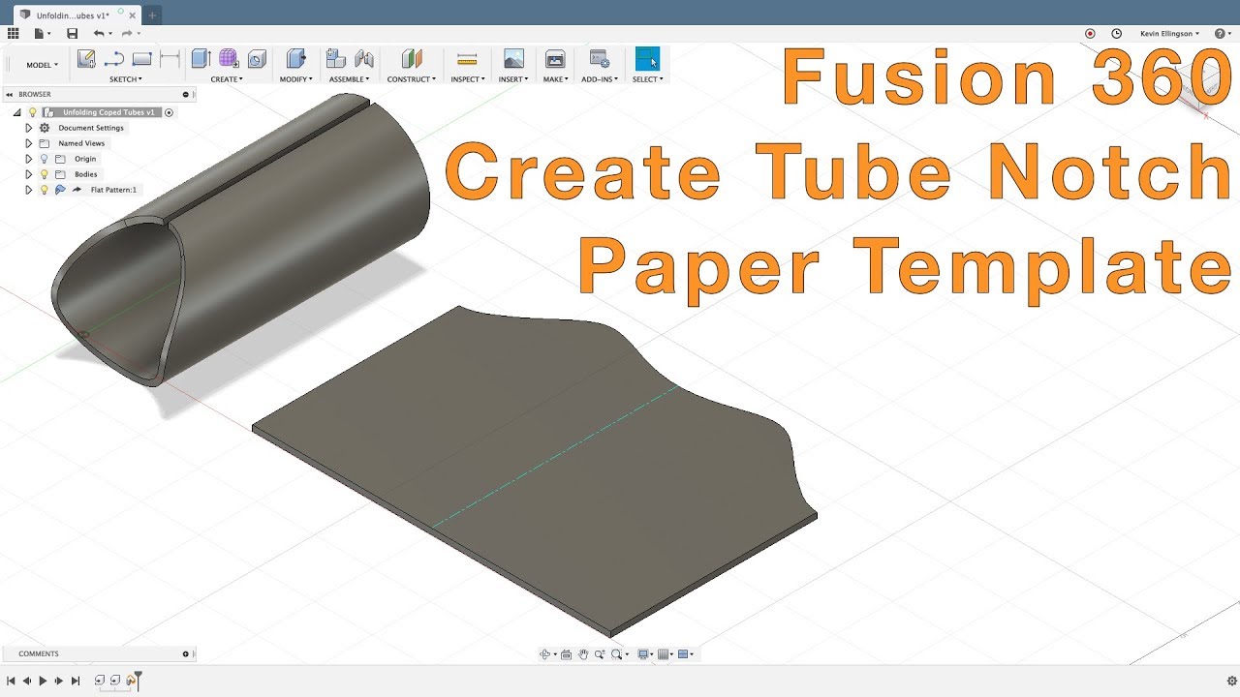Select the Measure tool

coord(467,59)
